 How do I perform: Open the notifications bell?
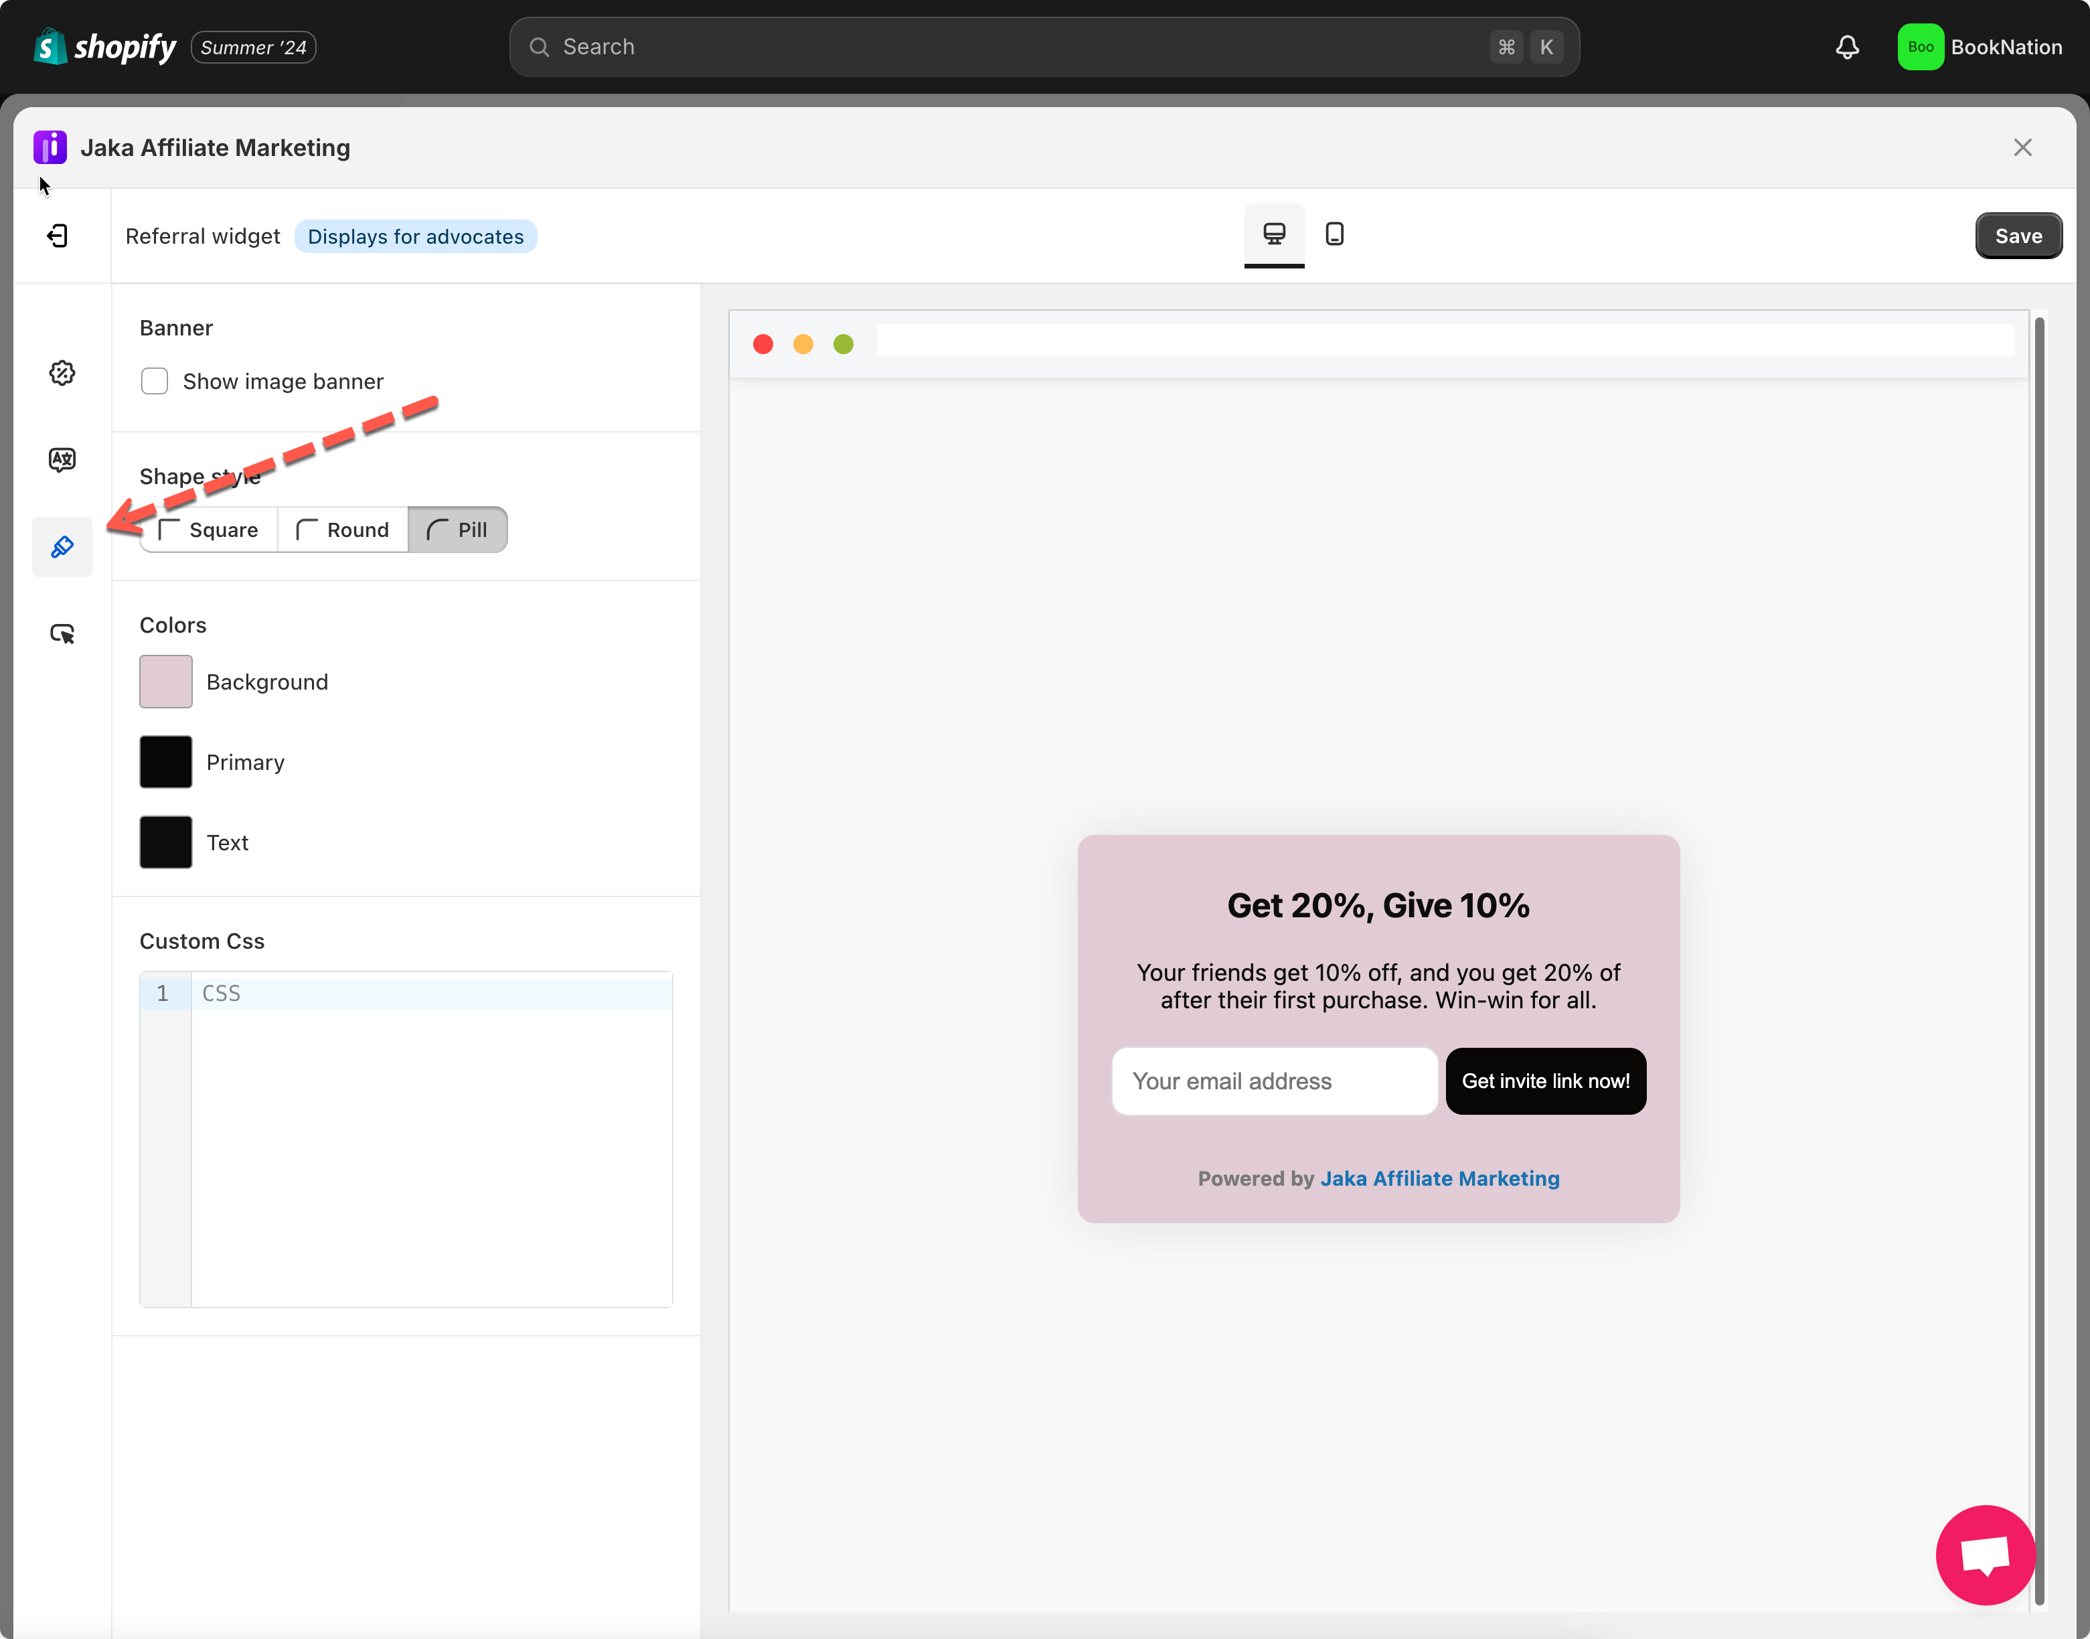pos(1847,47)
